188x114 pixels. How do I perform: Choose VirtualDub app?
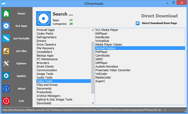click(140, 41)
